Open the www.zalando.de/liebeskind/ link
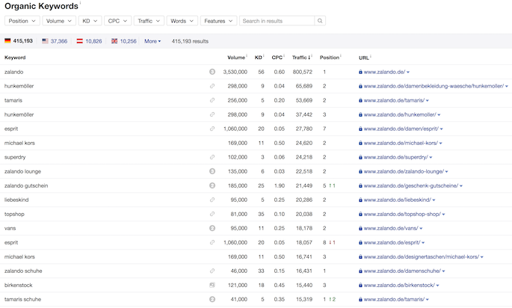The image size is (512, 308). [398, 200]
